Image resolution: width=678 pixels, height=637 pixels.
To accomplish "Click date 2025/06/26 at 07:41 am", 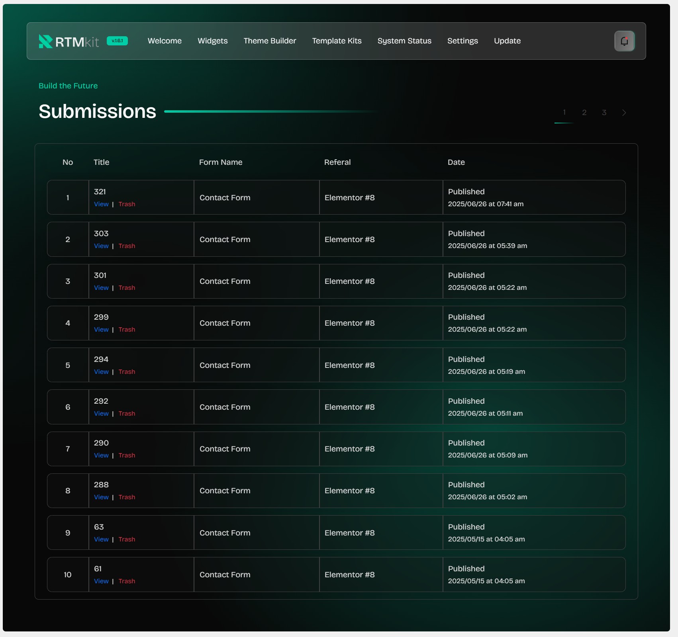I will 486,204.
